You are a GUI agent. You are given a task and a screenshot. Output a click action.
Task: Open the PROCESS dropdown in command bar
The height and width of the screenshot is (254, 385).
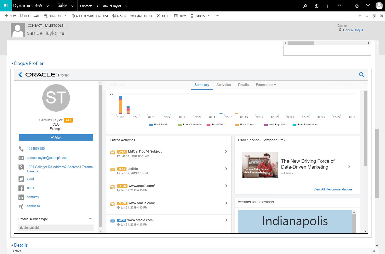(200, 16)
